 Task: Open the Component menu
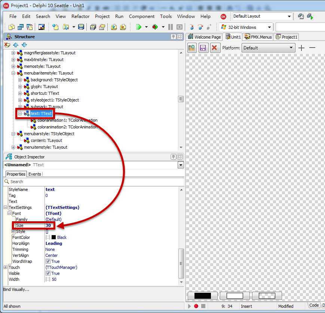pyautogui.click(x=142, y=16)
